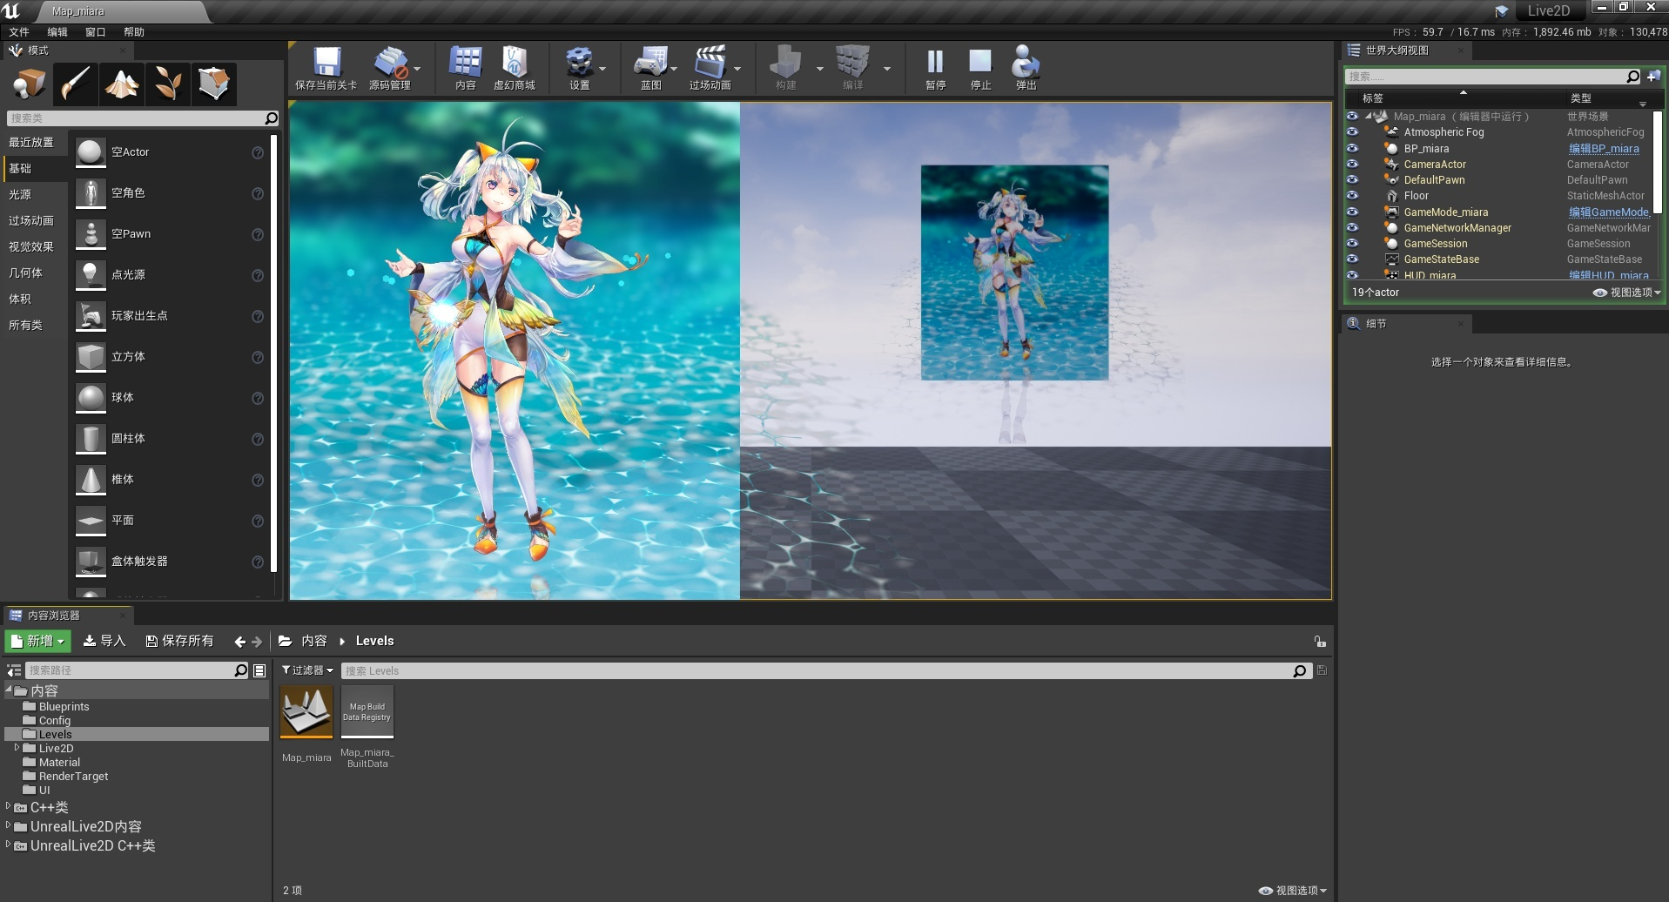
Task: Expand the Live2D folder in tree
Action: [17, 748]
